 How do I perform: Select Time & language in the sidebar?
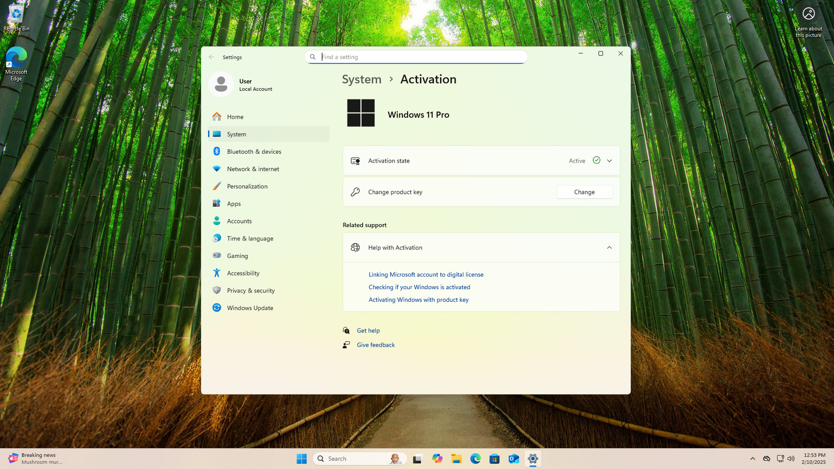click(x=250, y=239)
